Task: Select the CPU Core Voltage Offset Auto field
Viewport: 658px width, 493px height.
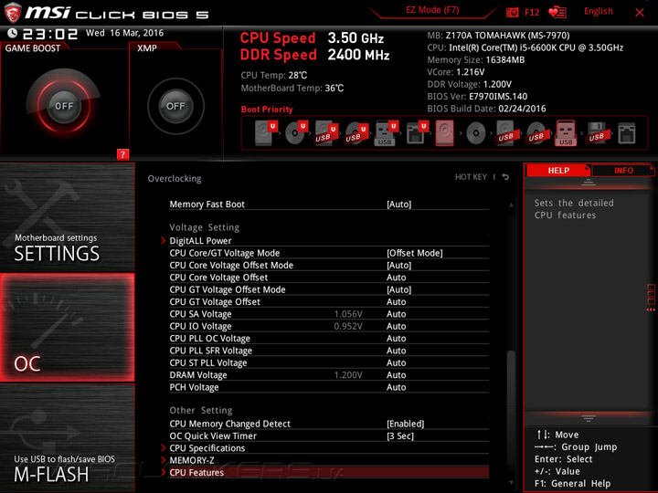Action: click(x=396, y=278)
